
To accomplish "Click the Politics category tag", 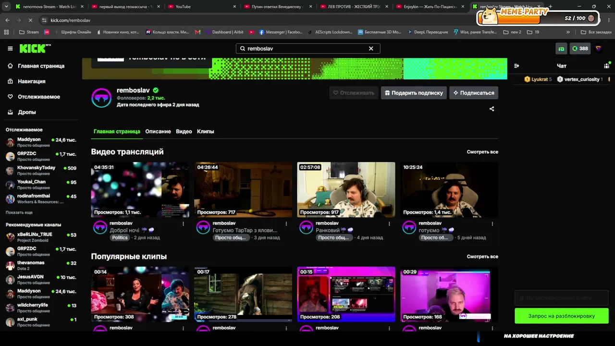I will point(120,237).
